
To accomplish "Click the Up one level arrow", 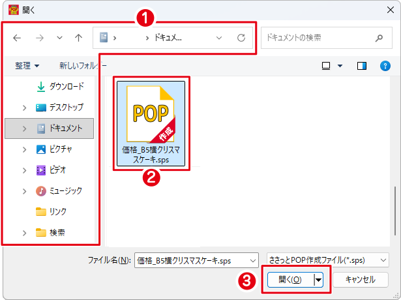I will point(78,38).
